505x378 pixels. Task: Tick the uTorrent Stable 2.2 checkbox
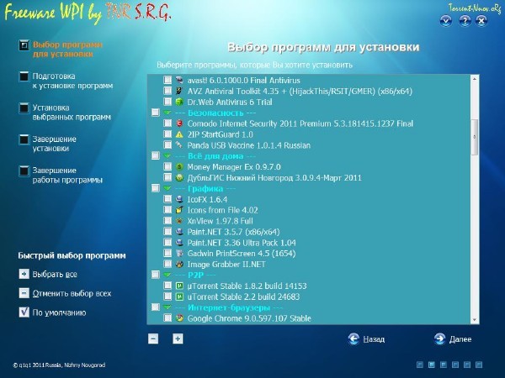click(167, 296)
